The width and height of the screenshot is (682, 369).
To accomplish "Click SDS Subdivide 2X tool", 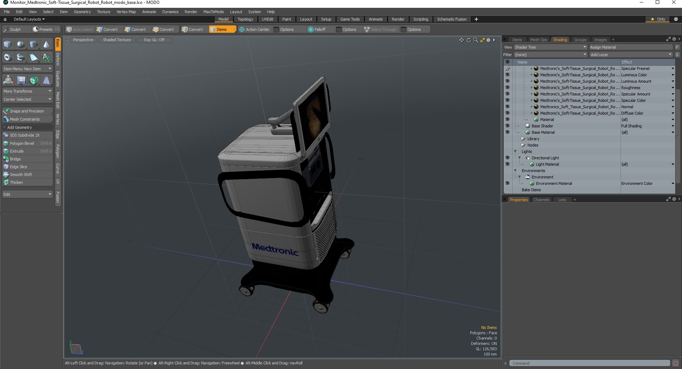I will click(x=27, y=135).
